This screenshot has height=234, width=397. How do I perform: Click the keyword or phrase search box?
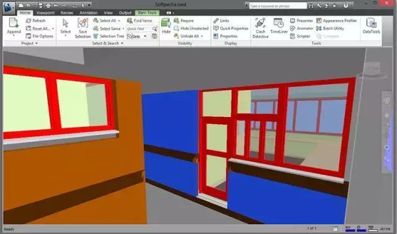tap(278, 6)
